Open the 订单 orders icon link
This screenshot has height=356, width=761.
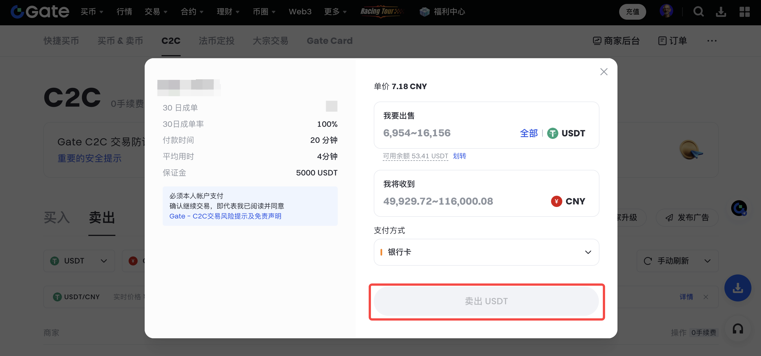coord(672,41)
